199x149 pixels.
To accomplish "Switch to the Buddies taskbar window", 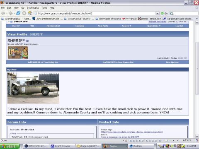I will click(x=141, y=146).
